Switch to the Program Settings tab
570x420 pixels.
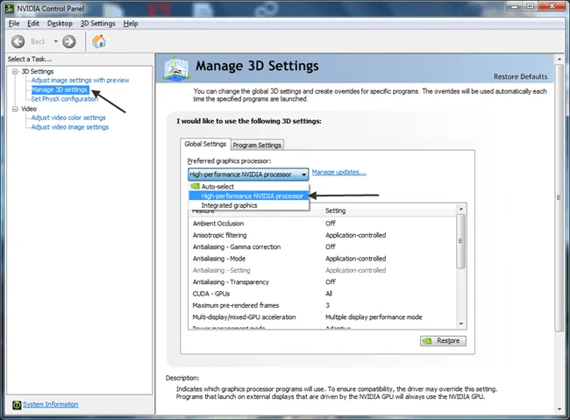(x=257, y=145)
